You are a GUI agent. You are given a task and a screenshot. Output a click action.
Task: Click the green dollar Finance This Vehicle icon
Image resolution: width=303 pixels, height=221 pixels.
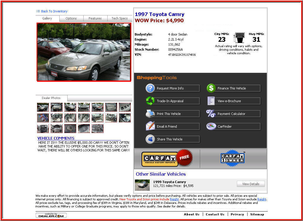pyautogui.click(x=211, y=88)
